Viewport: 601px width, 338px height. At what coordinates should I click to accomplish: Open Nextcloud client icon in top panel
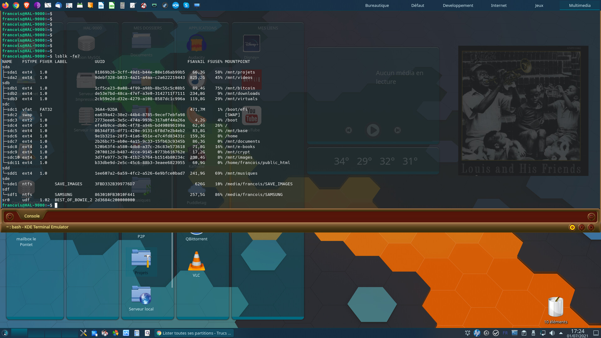176,5
